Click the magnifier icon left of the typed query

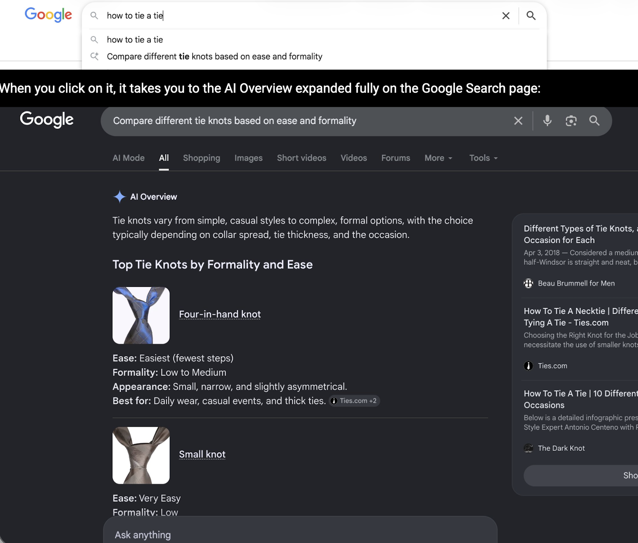(94, 16)
